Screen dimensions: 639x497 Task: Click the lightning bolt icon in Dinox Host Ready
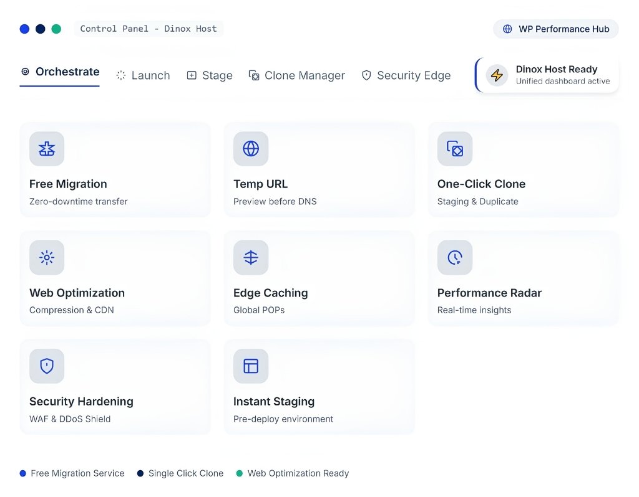[496, 75]
